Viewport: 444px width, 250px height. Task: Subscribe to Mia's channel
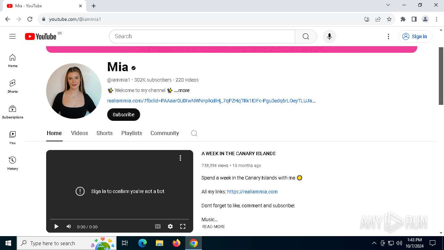pos(123,115)
